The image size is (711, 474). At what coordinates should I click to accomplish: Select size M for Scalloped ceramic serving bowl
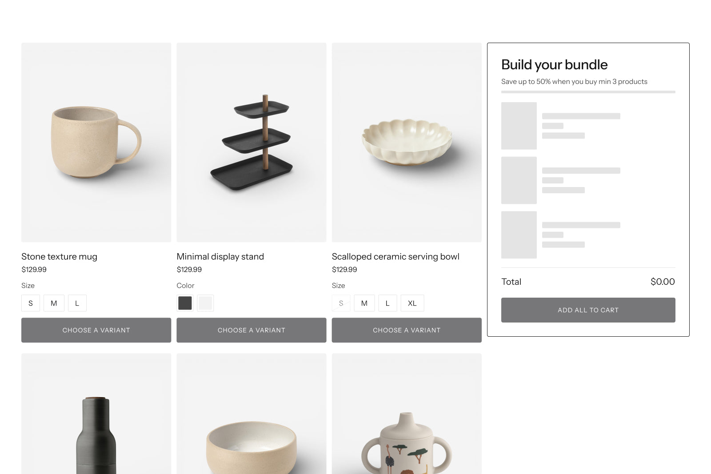click(364, 303)
